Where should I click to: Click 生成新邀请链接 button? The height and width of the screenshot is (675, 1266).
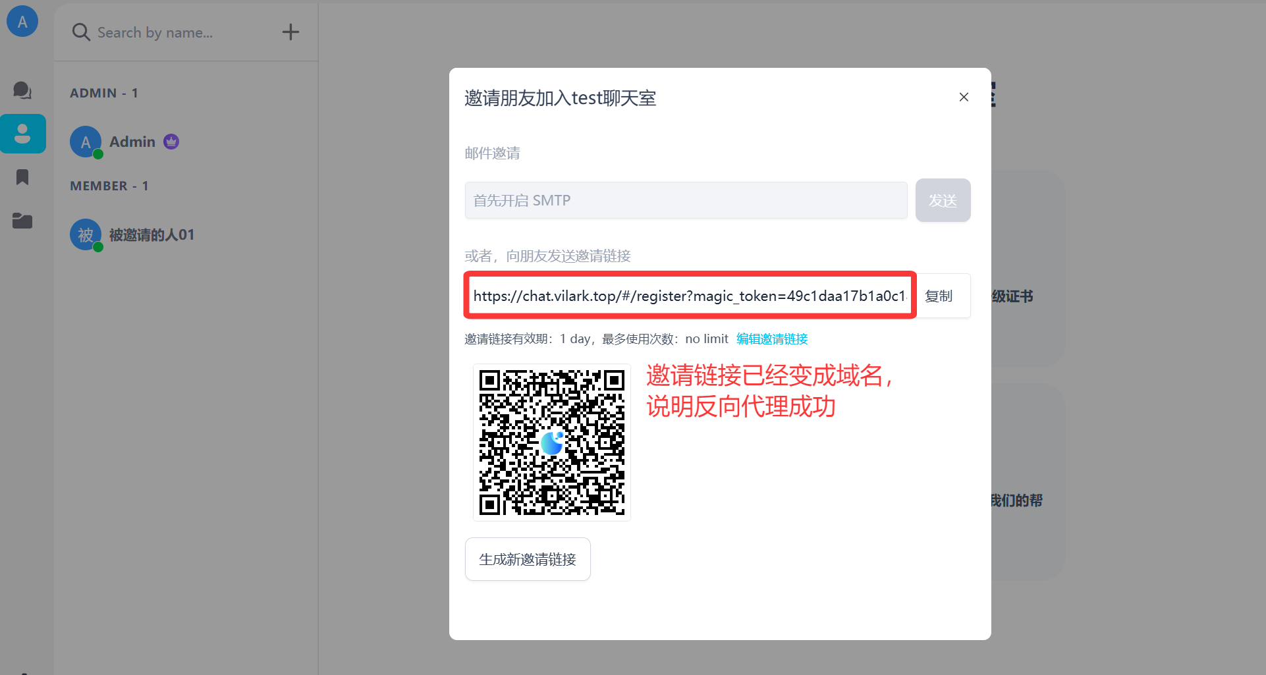[x=528, y=559]
